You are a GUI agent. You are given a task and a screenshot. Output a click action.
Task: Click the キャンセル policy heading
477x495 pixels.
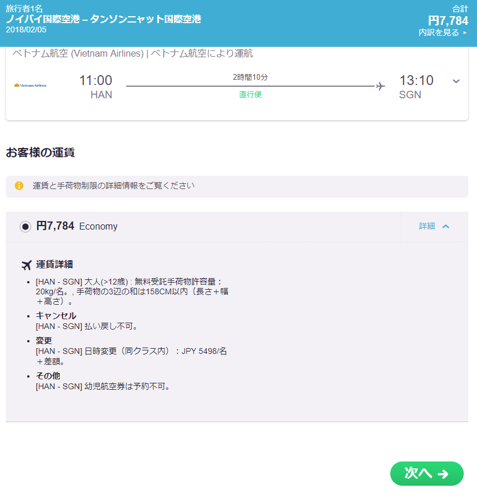pyautogui.click(x=56, y=316)
